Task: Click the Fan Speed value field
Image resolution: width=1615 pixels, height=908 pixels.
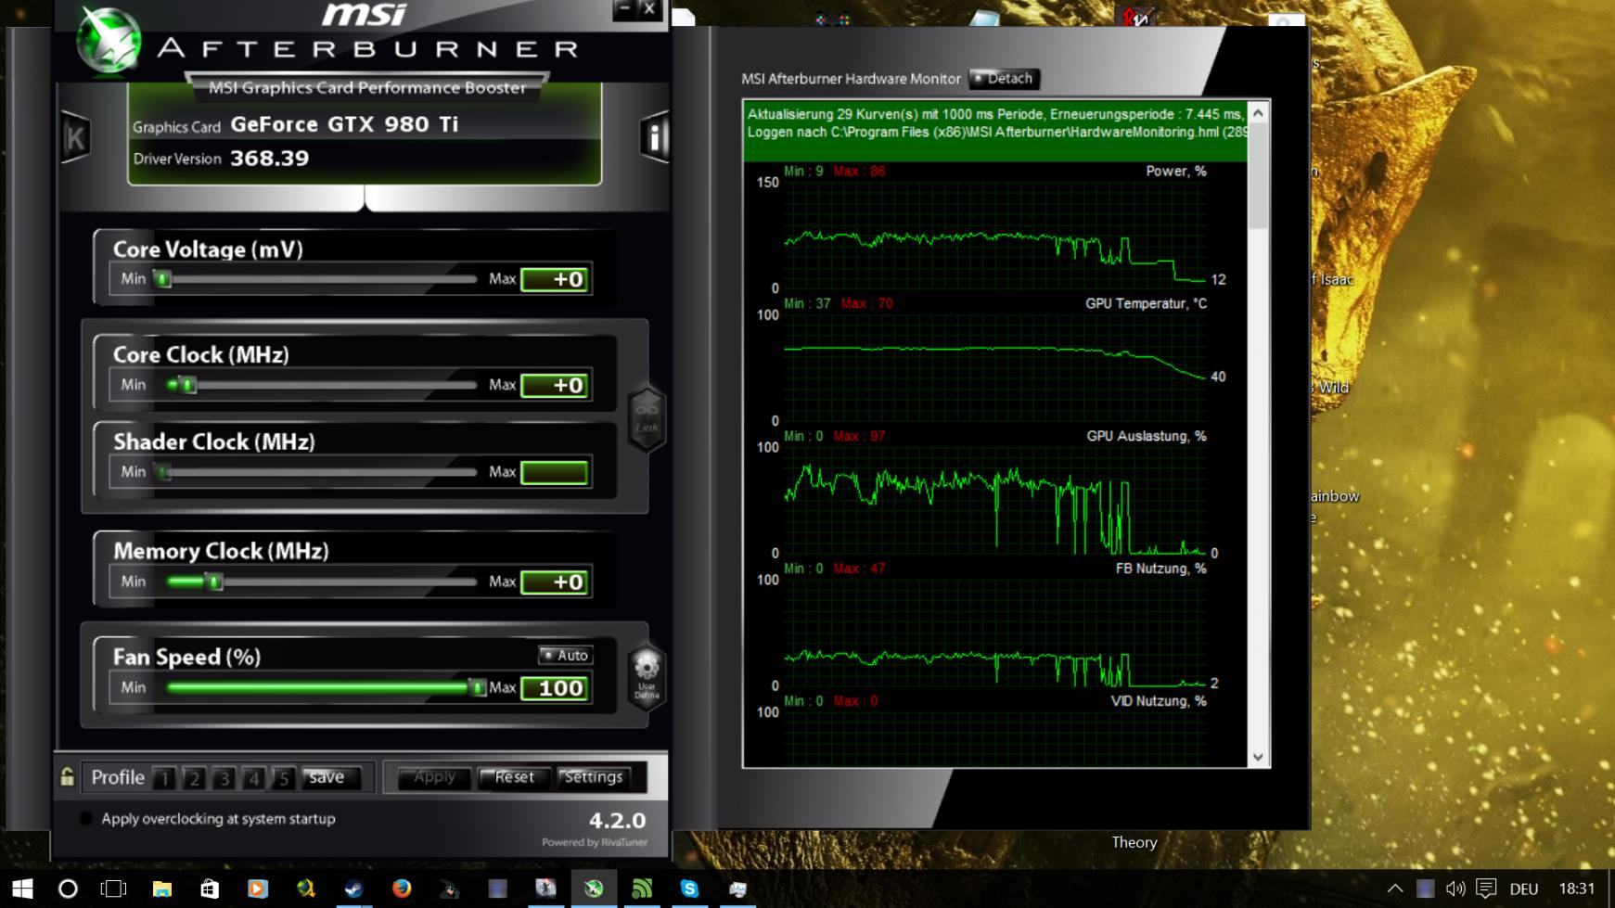Action: (555, 687)
